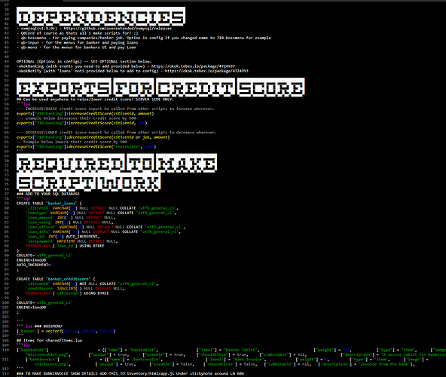Open the okokBanking tebex package link

[193, 66]
